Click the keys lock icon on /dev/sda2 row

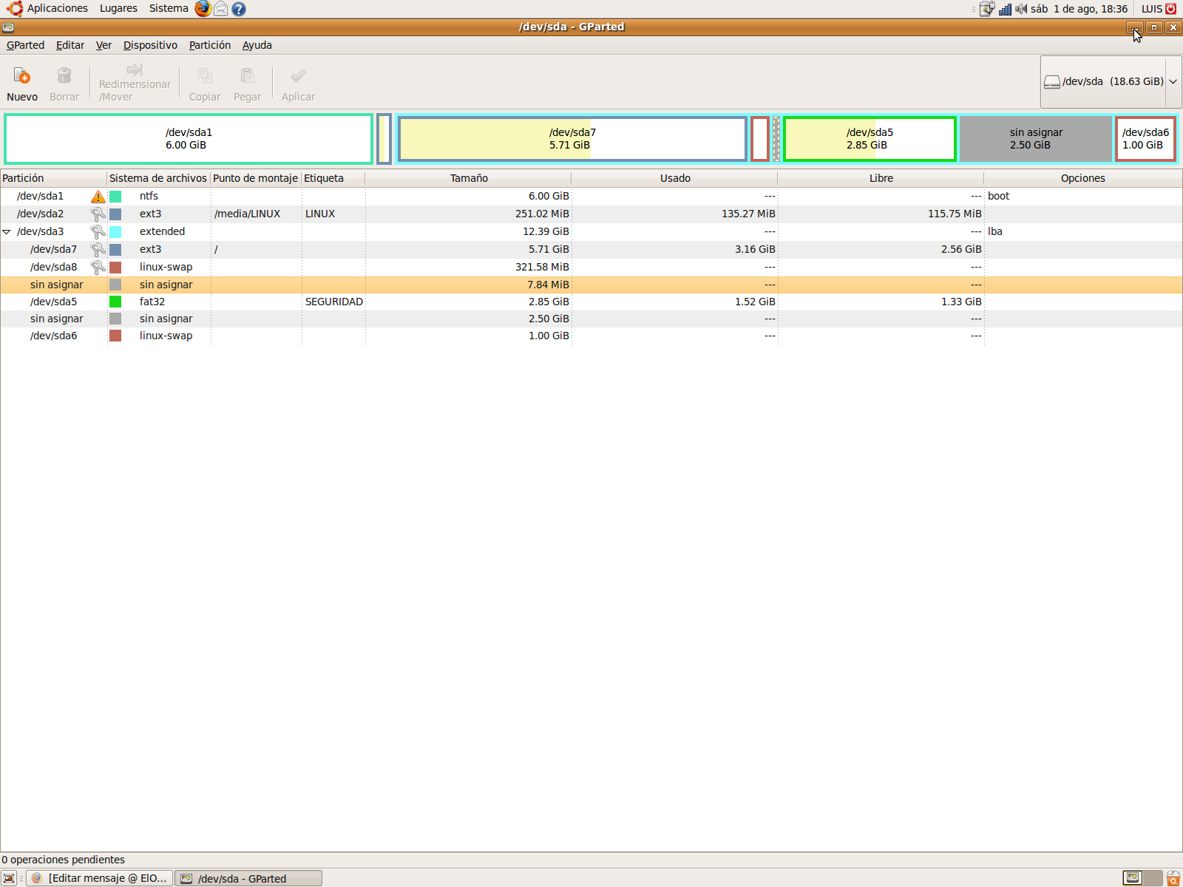(x=98, y=214)
